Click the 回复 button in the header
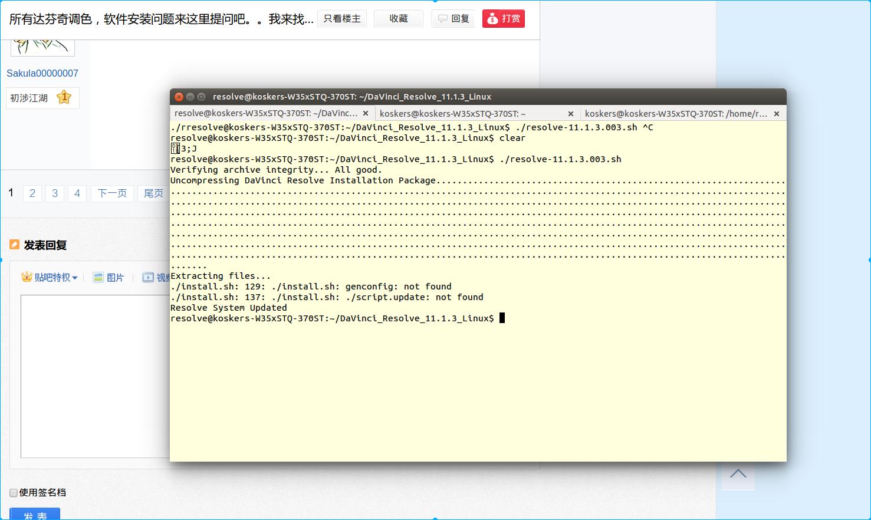The width and height of the screenshot is (871, 520). [453, 19]
